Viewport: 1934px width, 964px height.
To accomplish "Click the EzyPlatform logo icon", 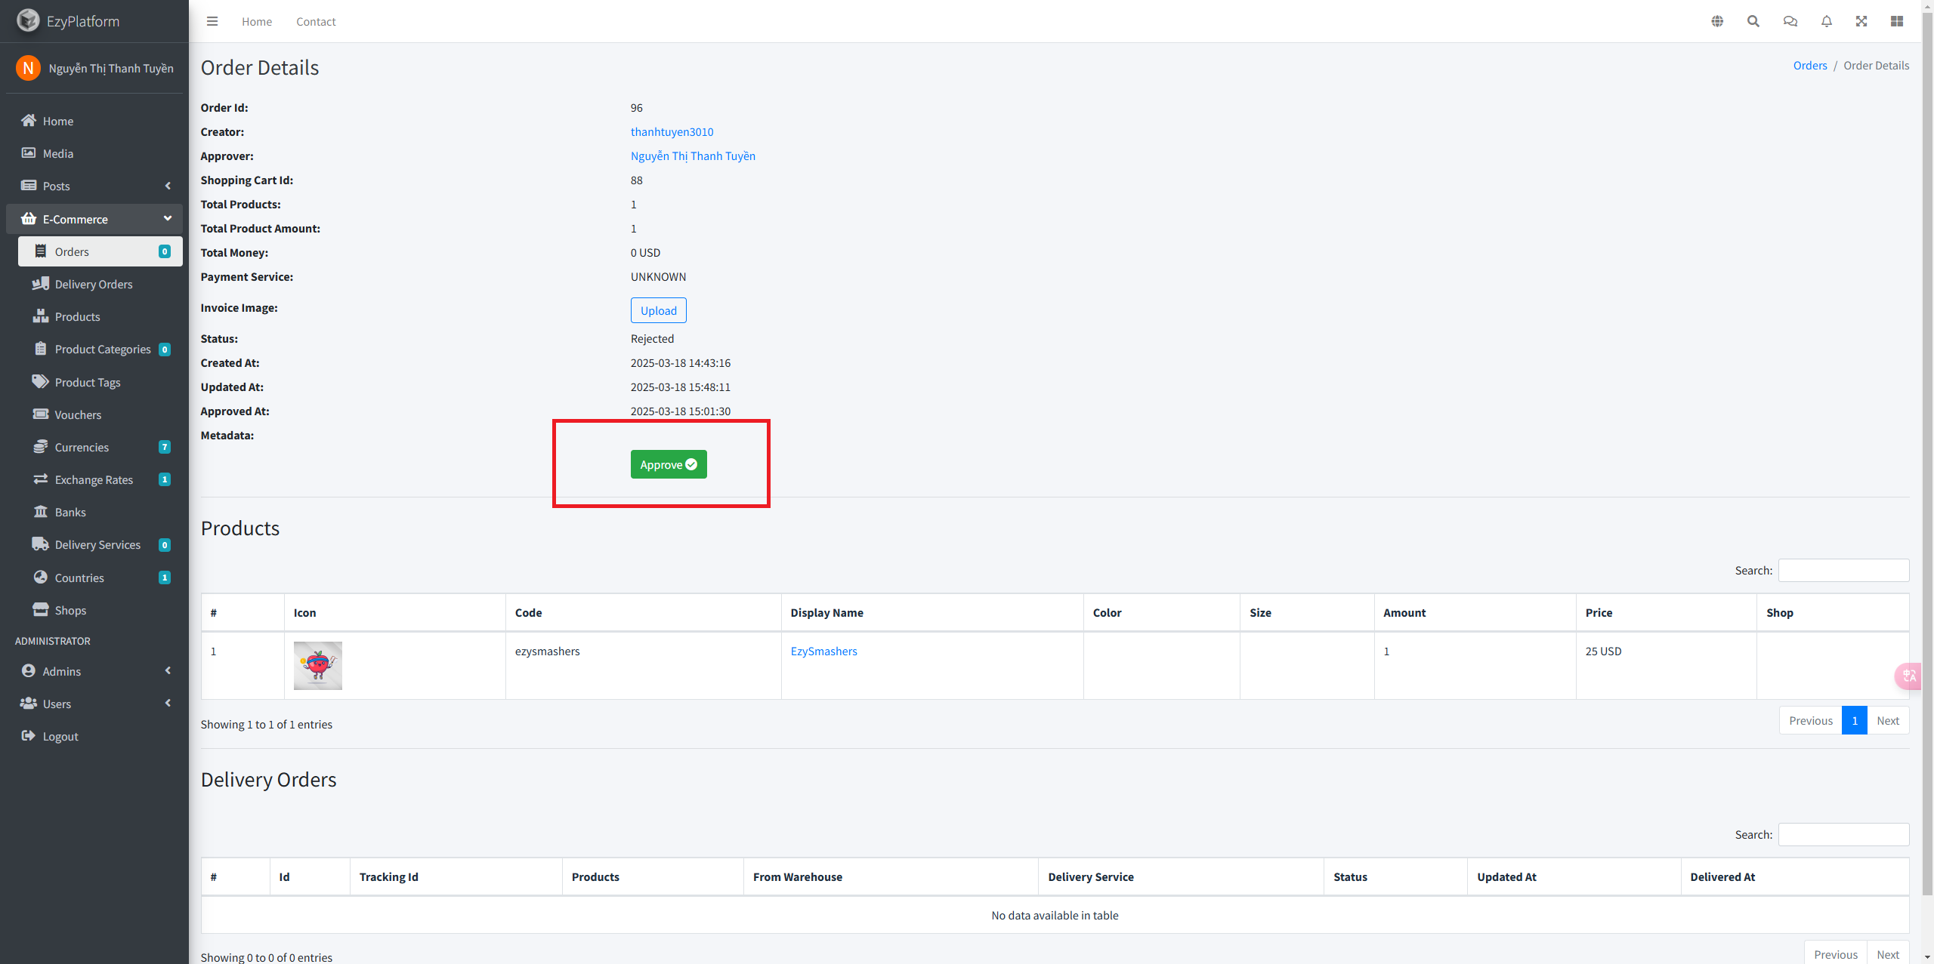I will coord(28,20).
